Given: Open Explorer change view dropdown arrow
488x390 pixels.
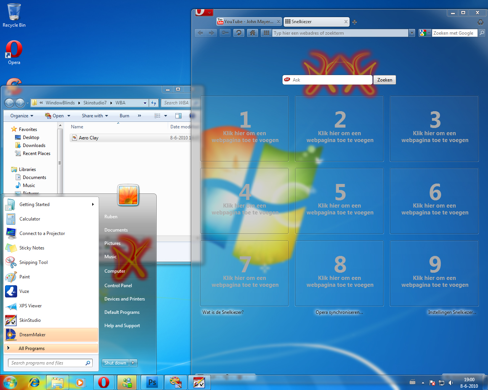Looking at the screenshot, I should click(165, 116).
